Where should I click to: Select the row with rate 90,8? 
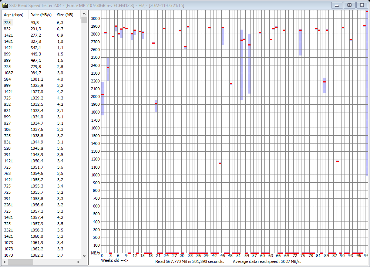[41, 23]
